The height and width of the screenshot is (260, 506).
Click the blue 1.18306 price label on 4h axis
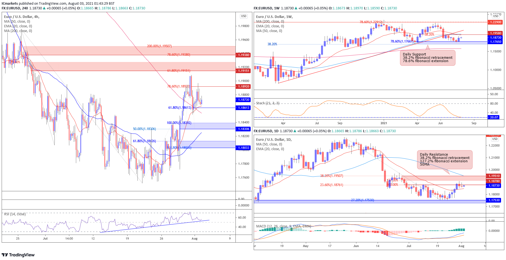coord(243,129)
